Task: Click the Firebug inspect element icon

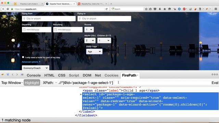Action: point(8,74)
